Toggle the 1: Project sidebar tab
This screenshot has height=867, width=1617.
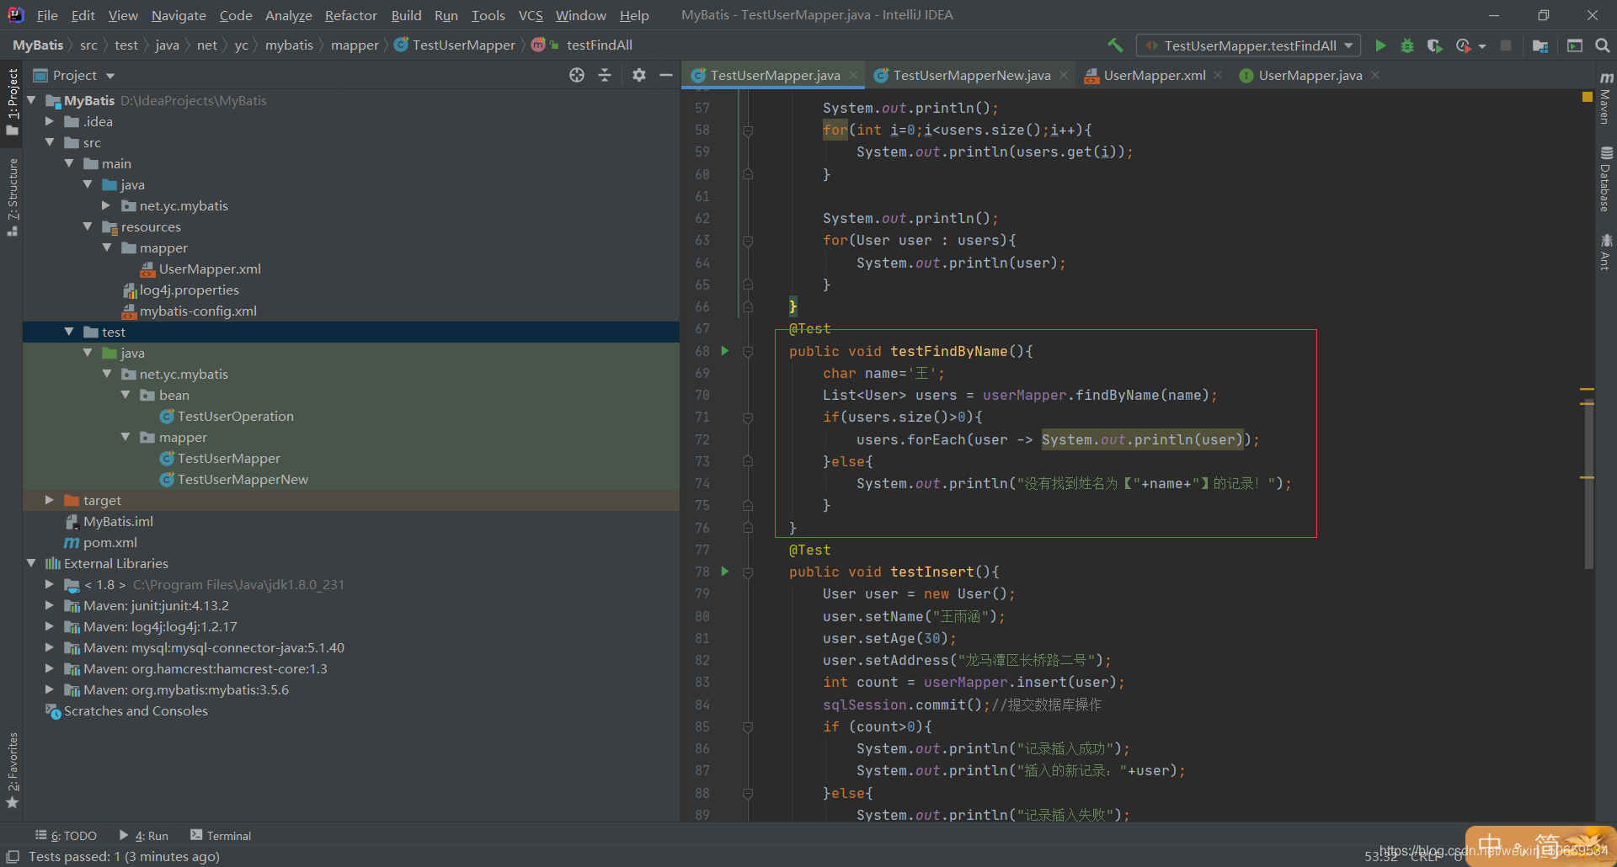pos(12,101)
